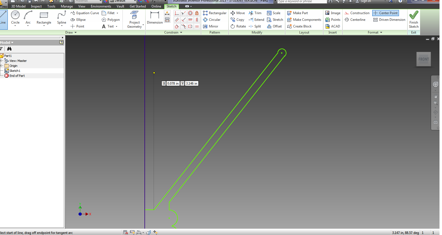Open the 3D Model tab
The height and width of the screenshot is (235, 442).
click(x=18, y=6)
